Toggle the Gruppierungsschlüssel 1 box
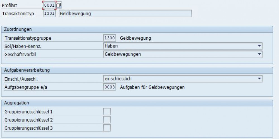 (107, 112)
